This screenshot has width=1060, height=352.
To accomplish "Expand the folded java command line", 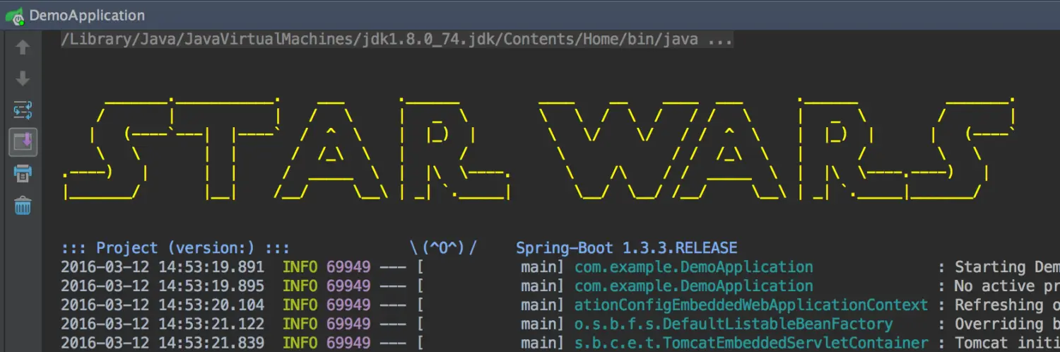I will (397, 40).
